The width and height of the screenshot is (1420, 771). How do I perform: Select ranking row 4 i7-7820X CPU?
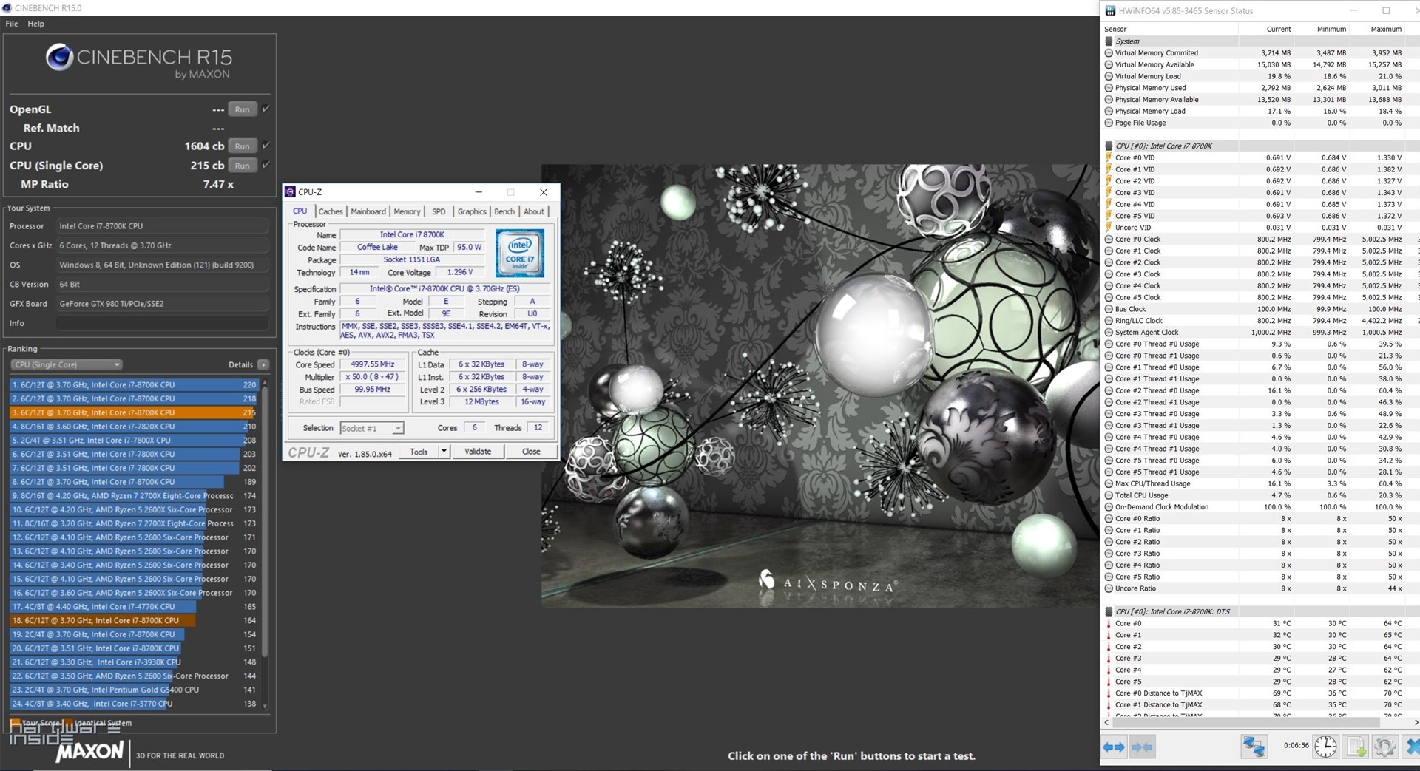(x=134, y=427)
